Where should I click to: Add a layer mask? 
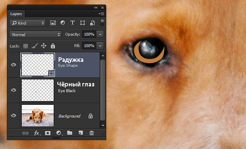click(48, 133)
